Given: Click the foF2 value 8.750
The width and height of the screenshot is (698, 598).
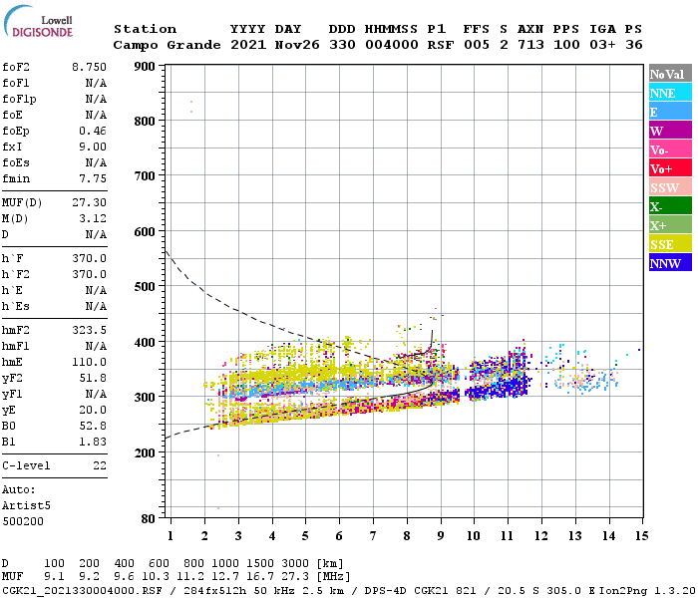Looking at the screenshot, I should click(89, 67).
